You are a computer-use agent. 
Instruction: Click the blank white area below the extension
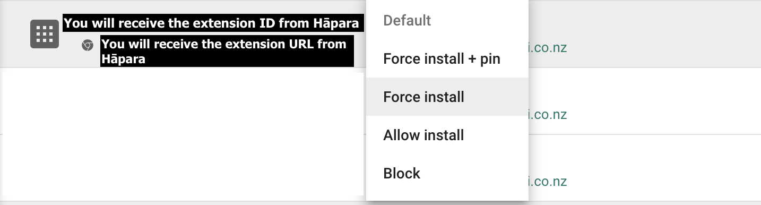pyautogui.click(x=183, y=134)
